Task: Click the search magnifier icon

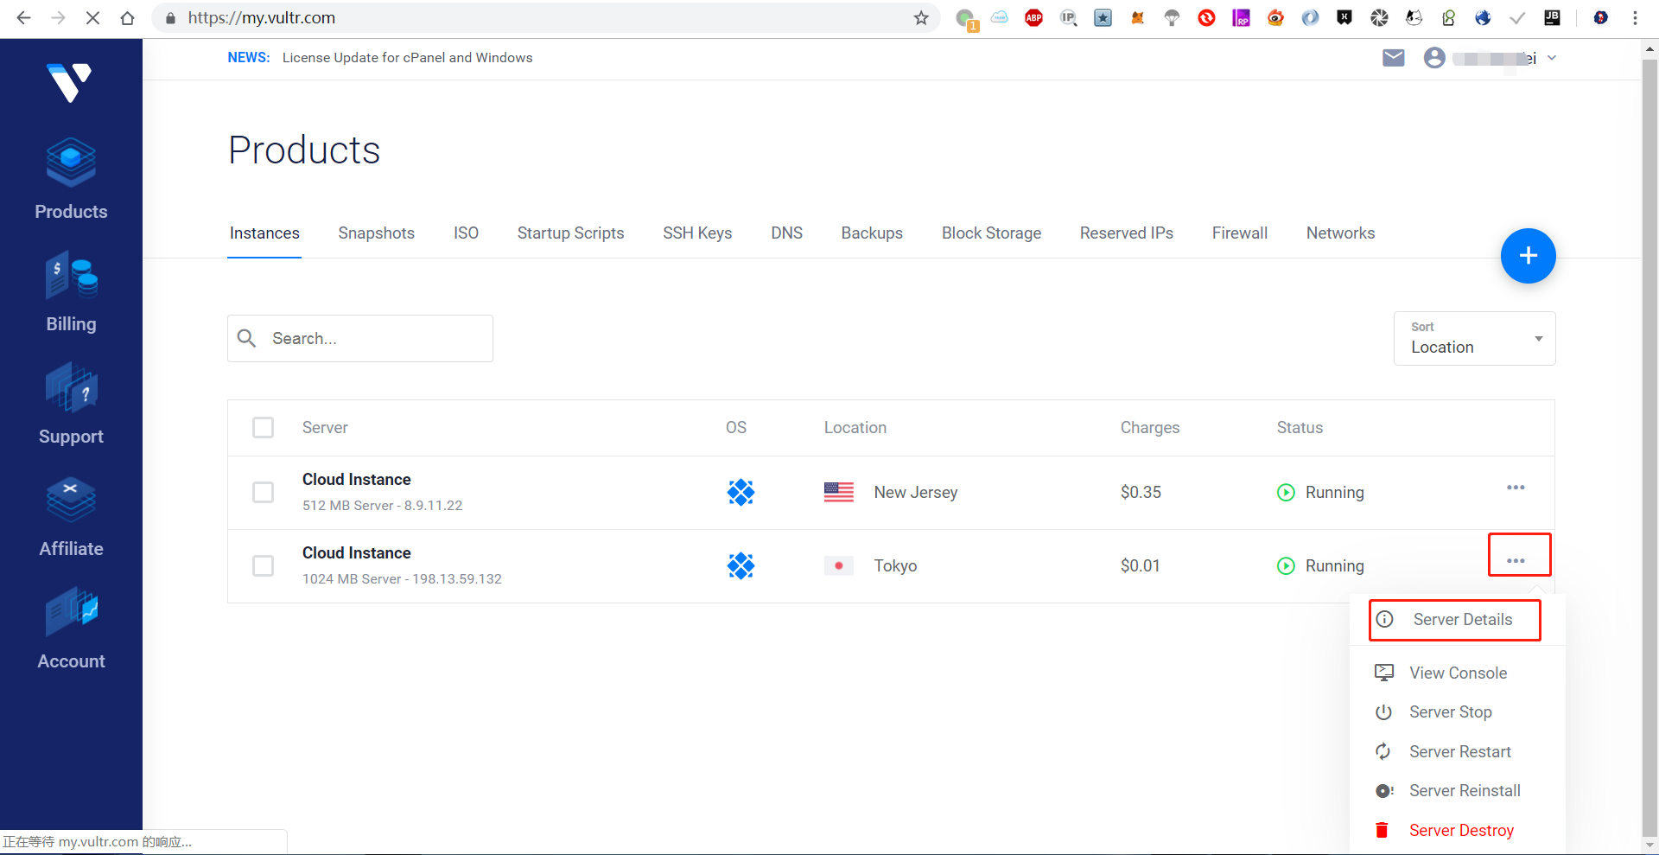Action: click(247, 338)
